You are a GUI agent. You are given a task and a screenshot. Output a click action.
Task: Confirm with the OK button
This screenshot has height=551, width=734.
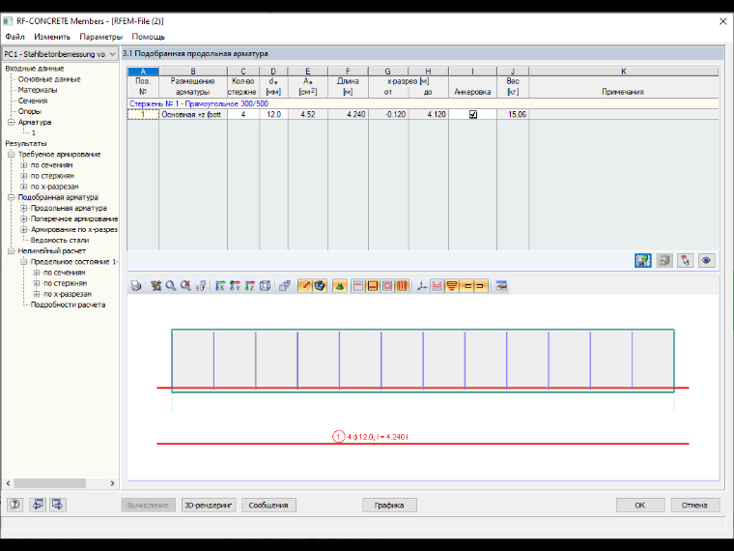(640, 505)
